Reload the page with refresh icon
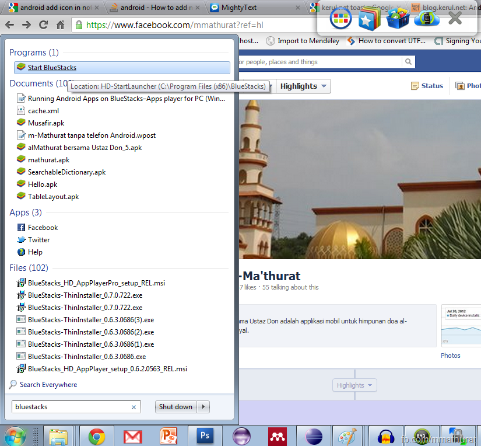This screenshot has height=446, width=481. click(x=43, y=25)
